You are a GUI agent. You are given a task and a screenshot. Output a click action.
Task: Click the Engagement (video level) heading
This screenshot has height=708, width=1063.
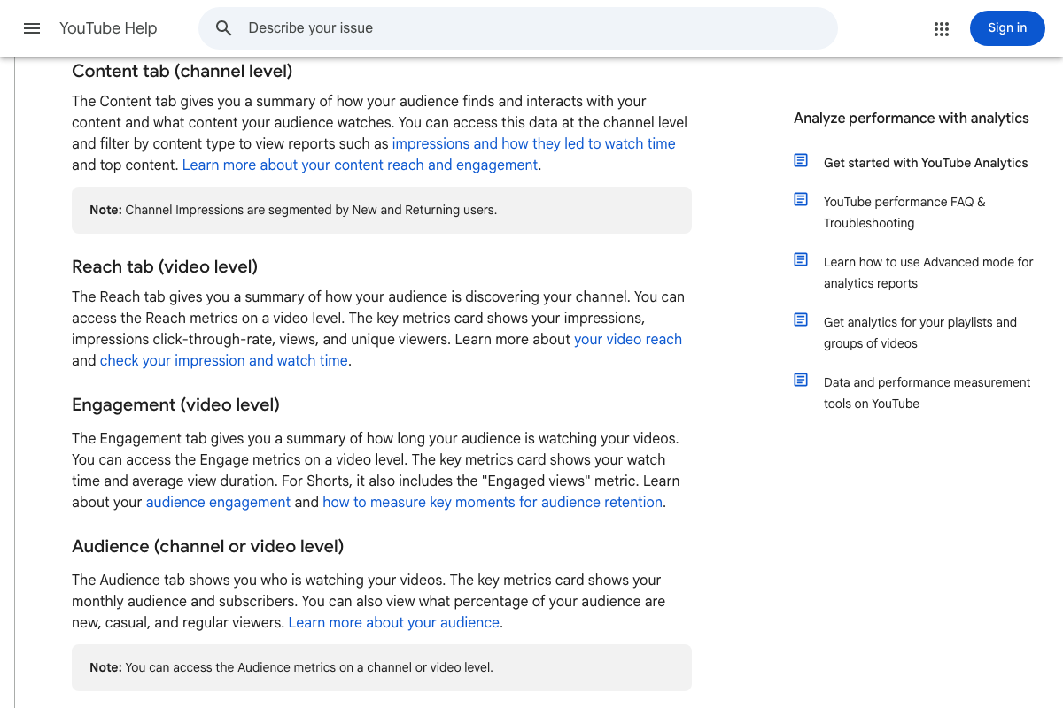(175, 404)
